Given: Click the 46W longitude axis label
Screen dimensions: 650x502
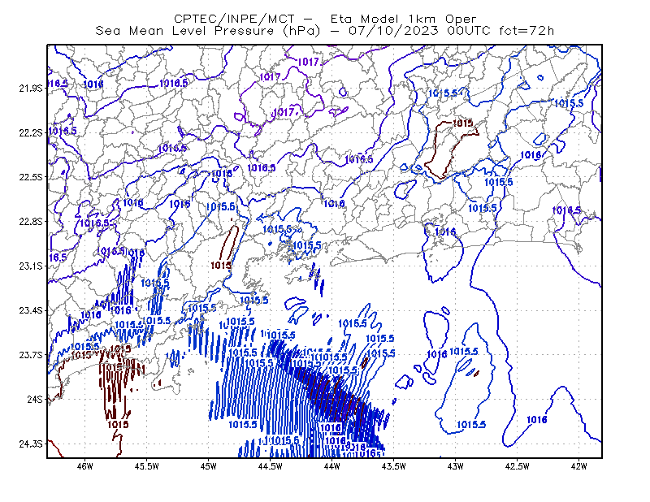Looking at the screenshot, I should [85, 466].
